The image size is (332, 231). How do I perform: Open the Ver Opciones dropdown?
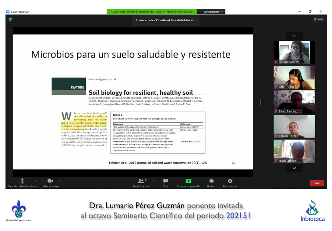click(213, 12)
